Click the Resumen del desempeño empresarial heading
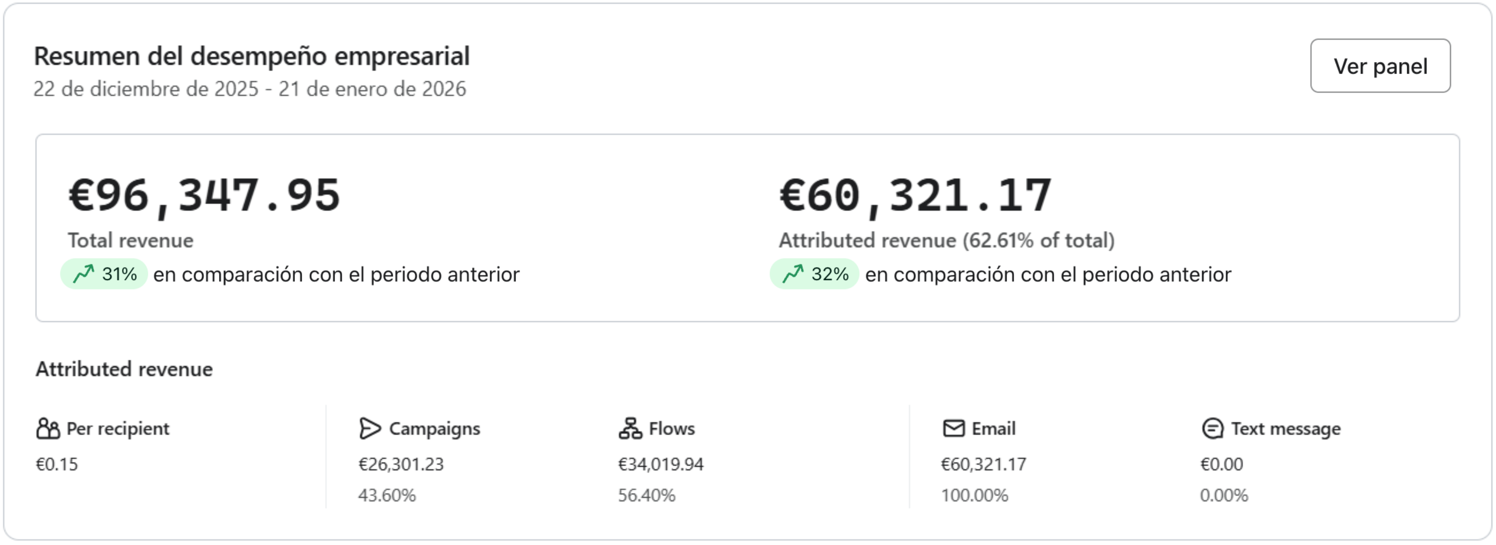This screenshot has height=545, width=1496. 251,56
